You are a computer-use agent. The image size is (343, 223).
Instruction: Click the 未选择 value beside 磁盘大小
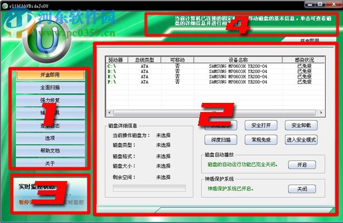(x=163, y=166)
